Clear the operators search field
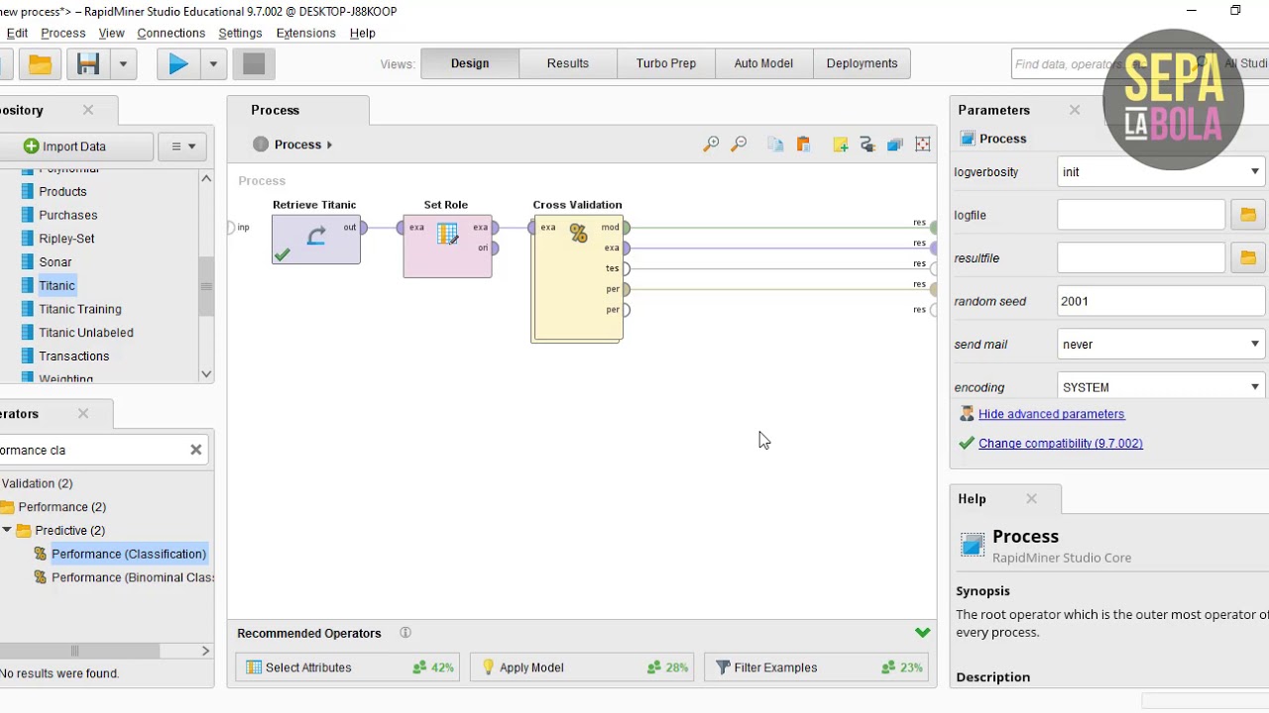Viewport: 1269px width, 713px height. pos(196,450)
